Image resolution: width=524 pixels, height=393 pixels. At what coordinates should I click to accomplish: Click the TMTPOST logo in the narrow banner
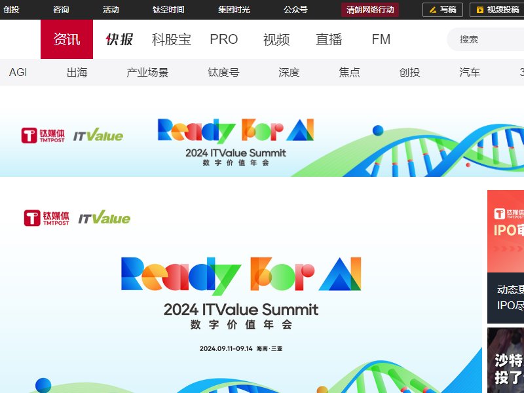[43, 136]
